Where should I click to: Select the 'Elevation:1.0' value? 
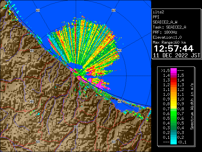point(167,37)
